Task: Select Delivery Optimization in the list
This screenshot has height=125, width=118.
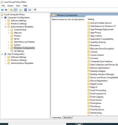Action: pyautogui.click(x=100, y=68)
